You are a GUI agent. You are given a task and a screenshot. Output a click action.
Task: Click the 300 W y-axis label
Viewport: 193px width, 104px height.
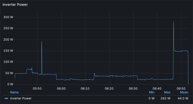(8, 17)
